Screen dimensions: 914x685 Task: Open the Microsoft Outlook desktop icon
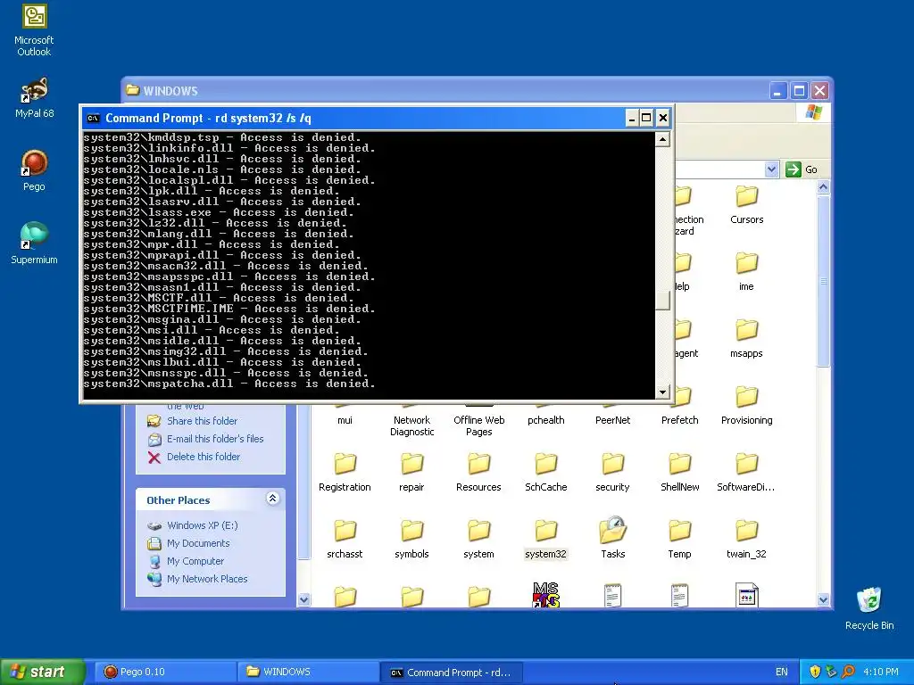click(34, 30)
